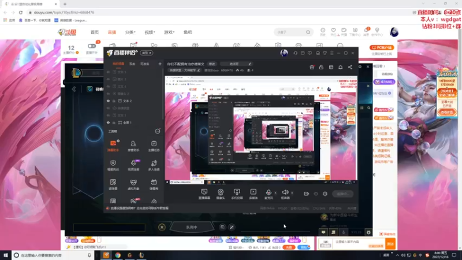Open 分类 dropdown in Douyu navigation
This screenshot has width=462, height=260.
(x=130, y=32)
